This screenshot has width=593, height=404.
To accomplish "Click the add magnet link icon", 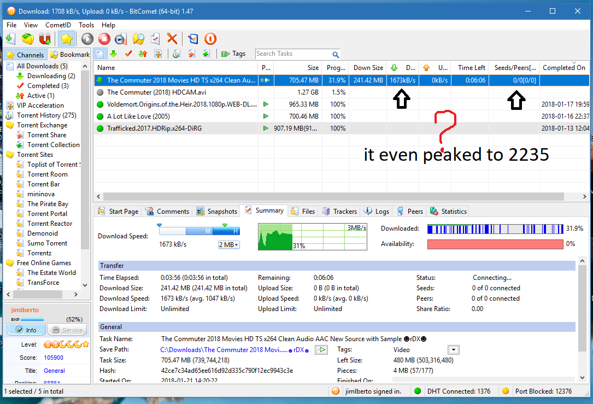I will click(x=45, y=39).
